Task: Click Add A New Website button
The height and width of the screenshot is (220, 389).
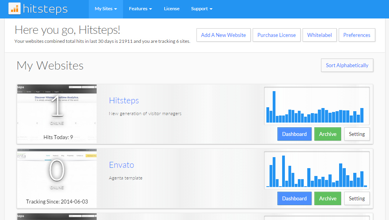Action: click(223, 35)
